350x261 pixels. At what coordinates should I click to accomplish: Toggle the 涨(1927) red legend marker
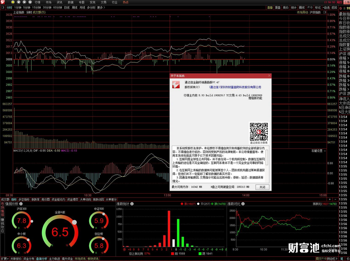coord(182,204)
